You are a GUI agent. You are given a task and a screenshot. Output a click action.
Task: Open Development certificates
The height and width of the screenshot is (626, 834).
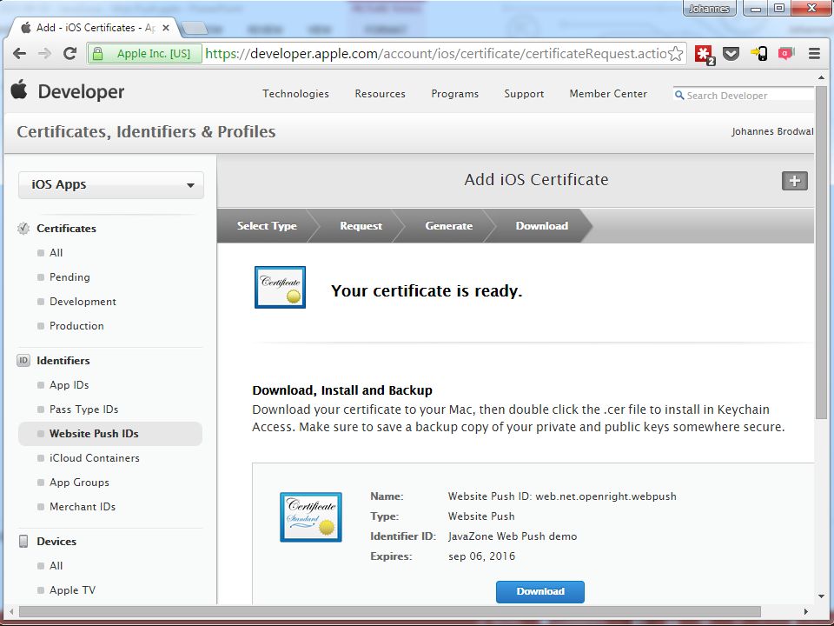point(83,302)
